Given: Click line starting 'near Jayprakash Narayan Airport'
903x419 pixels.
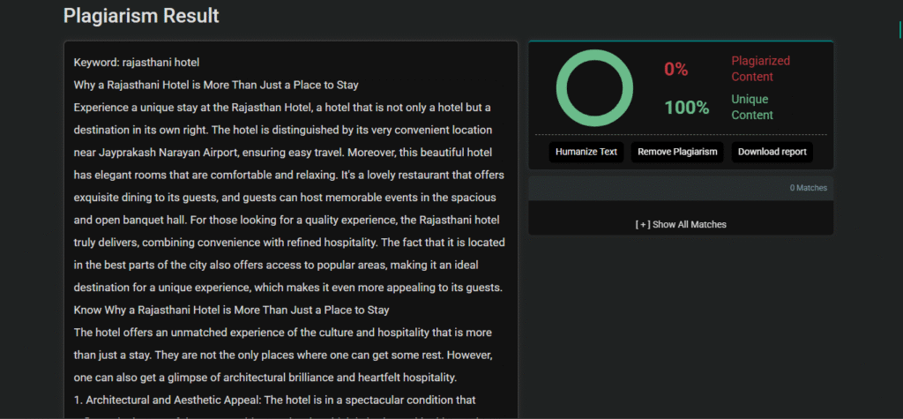Looking at the screenshot, I should [x=283, y=153].
